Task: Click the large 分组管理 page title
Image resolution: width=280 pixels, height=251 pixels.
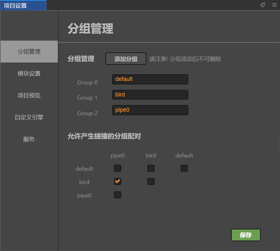Action: click(x=90, y=29)
